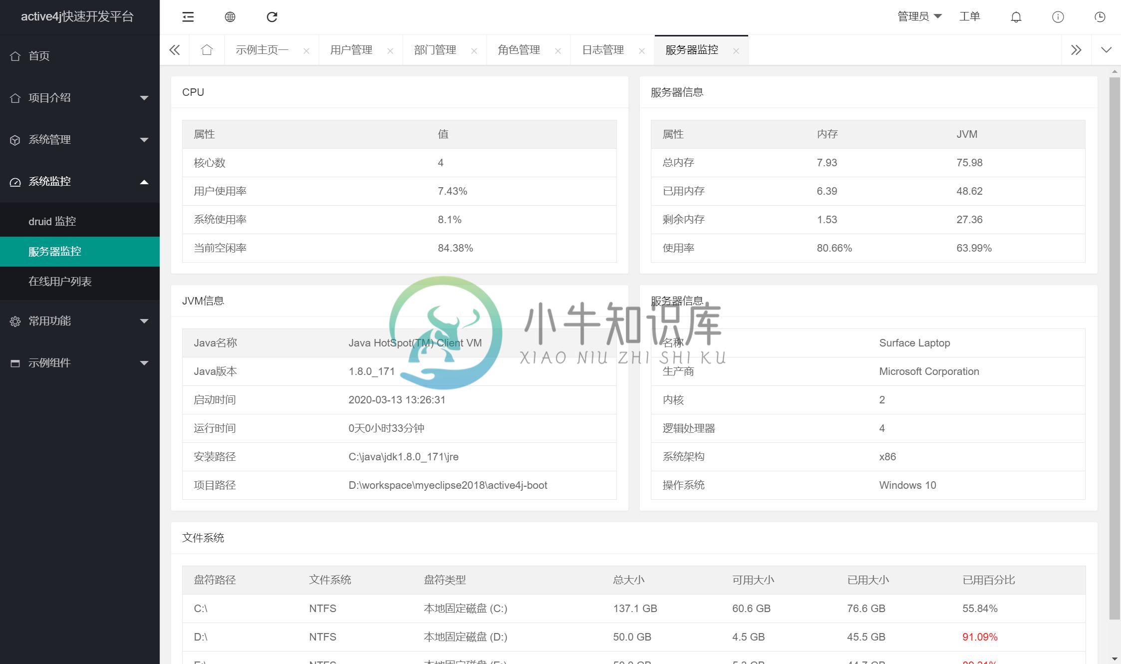Switch to the 部门管理 tab
This screenshot has height=664, width=1121.
tap(435, 50)
